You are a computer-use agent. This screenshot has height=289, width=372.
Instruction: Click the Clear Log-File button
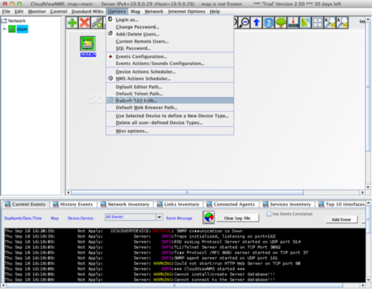click(237, 218)
